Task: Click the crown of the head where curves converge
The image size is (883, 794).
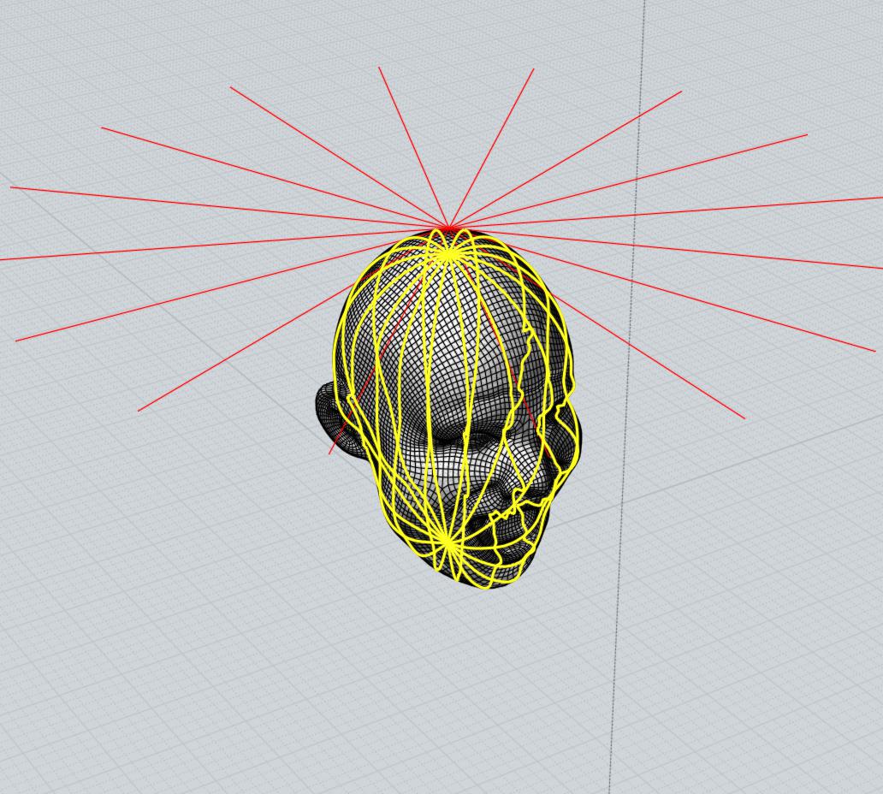Action: pyautogui.click(x=446, y=252)
